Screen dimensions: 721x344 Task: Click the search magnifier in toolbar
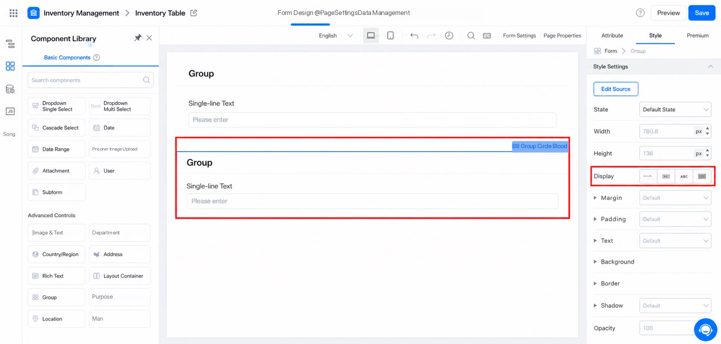pyautogui.click(x=471, y=35)
